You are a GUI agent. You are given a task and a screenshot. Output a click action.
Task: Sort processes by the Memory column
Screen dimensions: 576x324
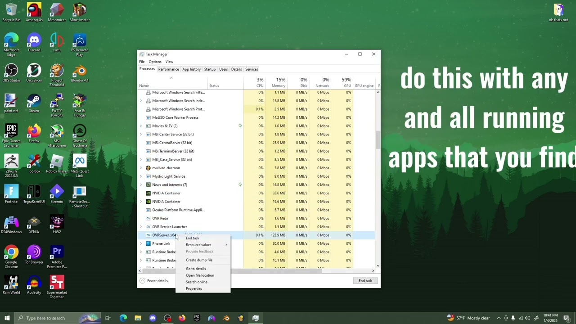point(276,83)
